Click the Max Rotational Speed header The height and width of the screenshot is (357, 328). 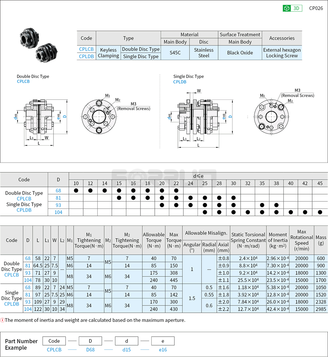(302, 240)
